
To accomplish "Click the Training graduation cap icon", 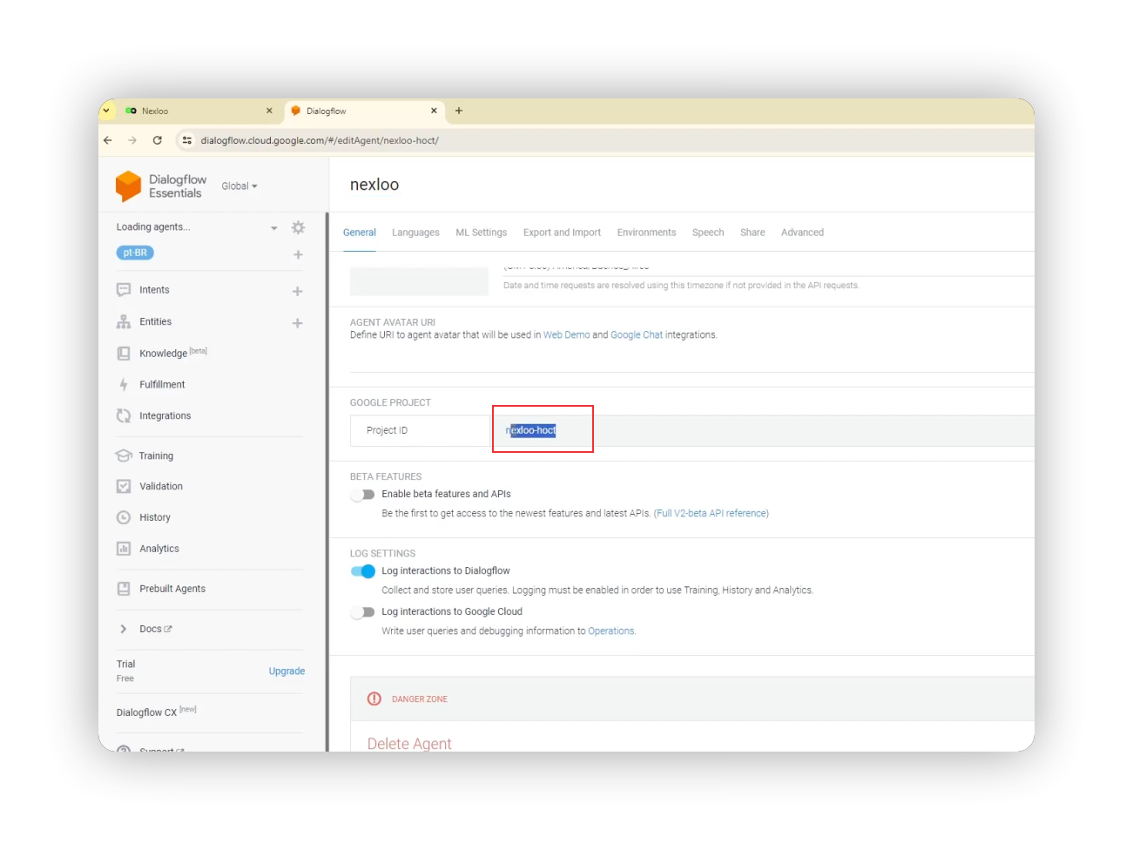I will [x=124, y=455].
